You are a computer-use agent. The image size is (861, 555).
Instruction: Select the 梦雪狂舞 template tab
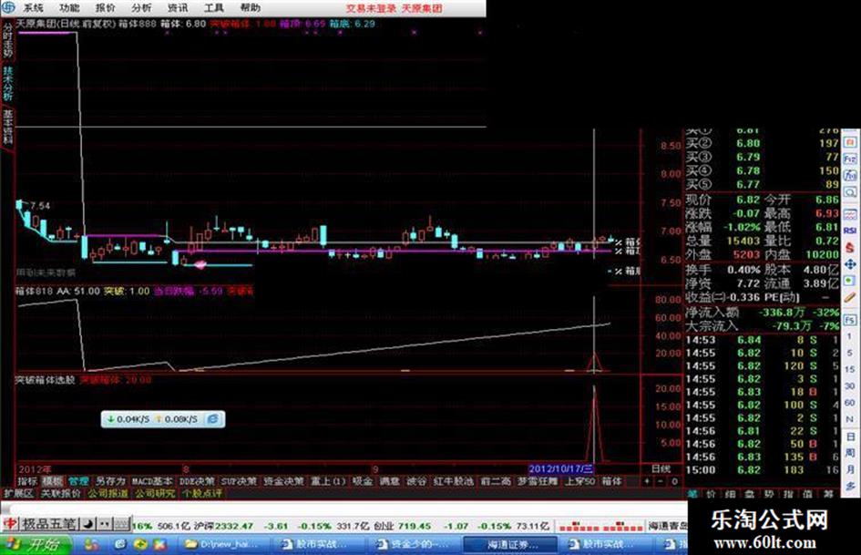[537, 481]
